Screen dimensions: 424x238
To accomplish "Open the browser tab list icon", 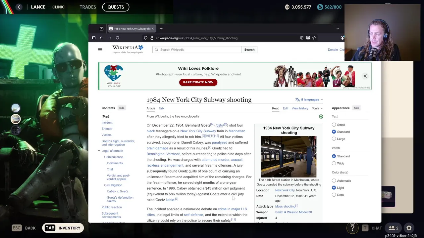I will pos(101,29).
